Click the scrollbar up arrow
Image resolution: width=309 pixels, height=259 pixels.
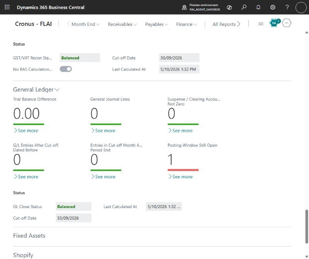307,32
